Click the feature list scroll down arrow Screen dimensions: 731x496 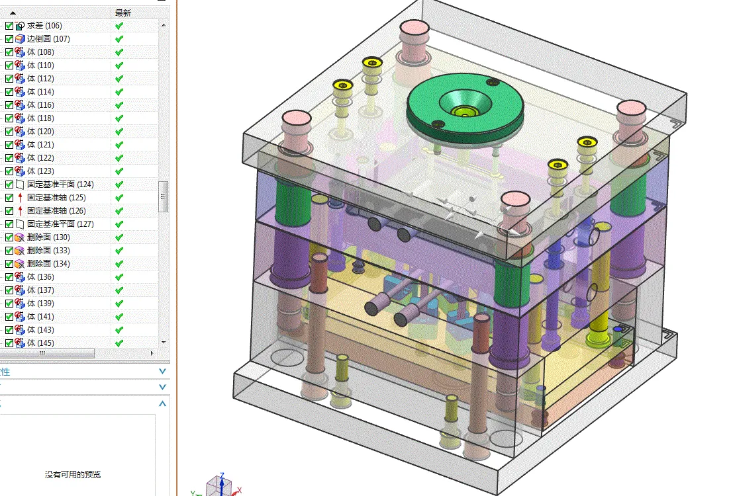coord(164,343)
